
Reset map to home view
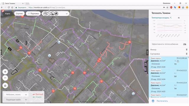click(5, 86)
